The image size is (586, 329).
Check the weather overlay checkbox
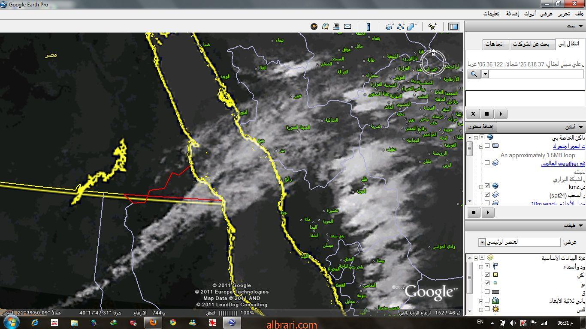487,163
